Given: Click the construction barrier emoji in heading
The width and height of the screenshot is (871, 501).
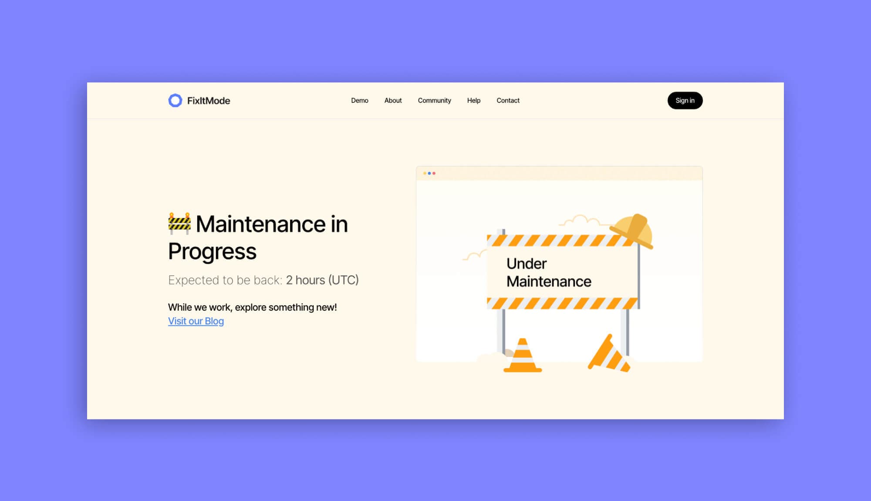Looking at the screenshot, I should [x=180, y=224].
